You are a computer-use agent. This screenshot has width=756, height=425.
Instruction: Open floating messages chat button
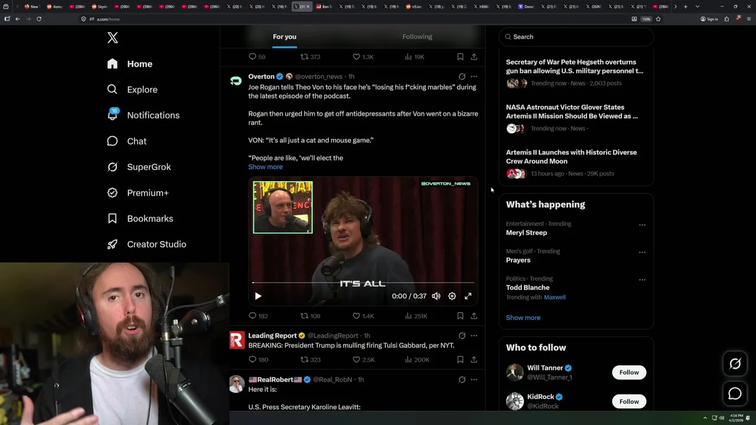coord(735,393)
